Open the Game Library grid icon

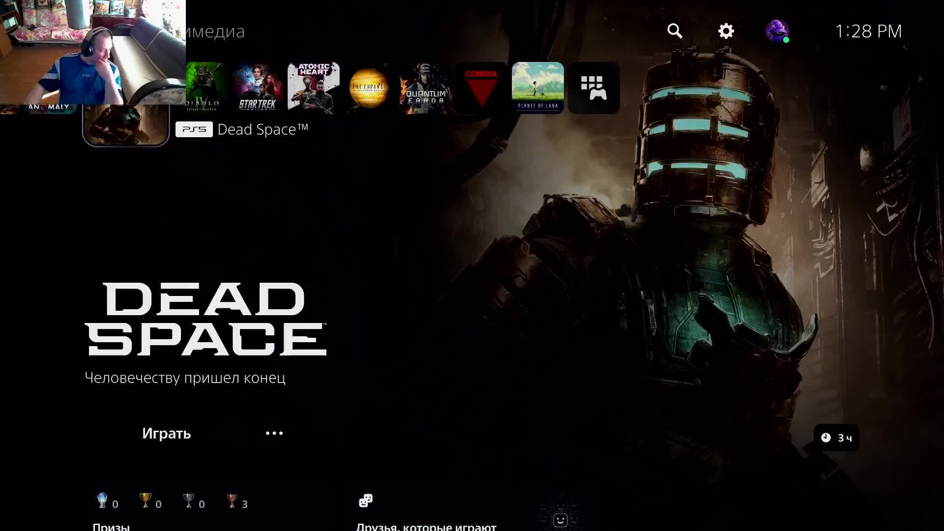(593, 88)
